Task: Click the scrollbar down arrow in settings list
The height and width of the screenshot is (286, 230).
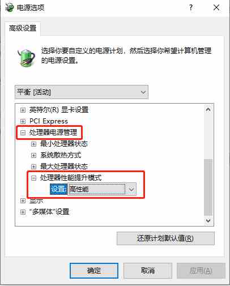Action: click(208, 220)
